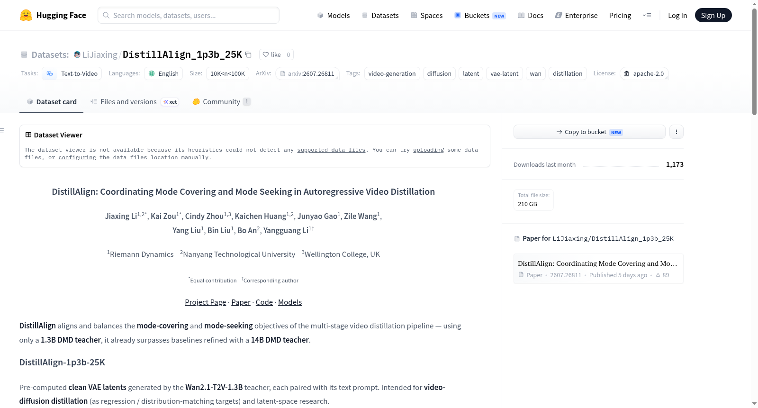Open the Code link
This screenshot has height=408, width=758.
(x=264, y=302)
